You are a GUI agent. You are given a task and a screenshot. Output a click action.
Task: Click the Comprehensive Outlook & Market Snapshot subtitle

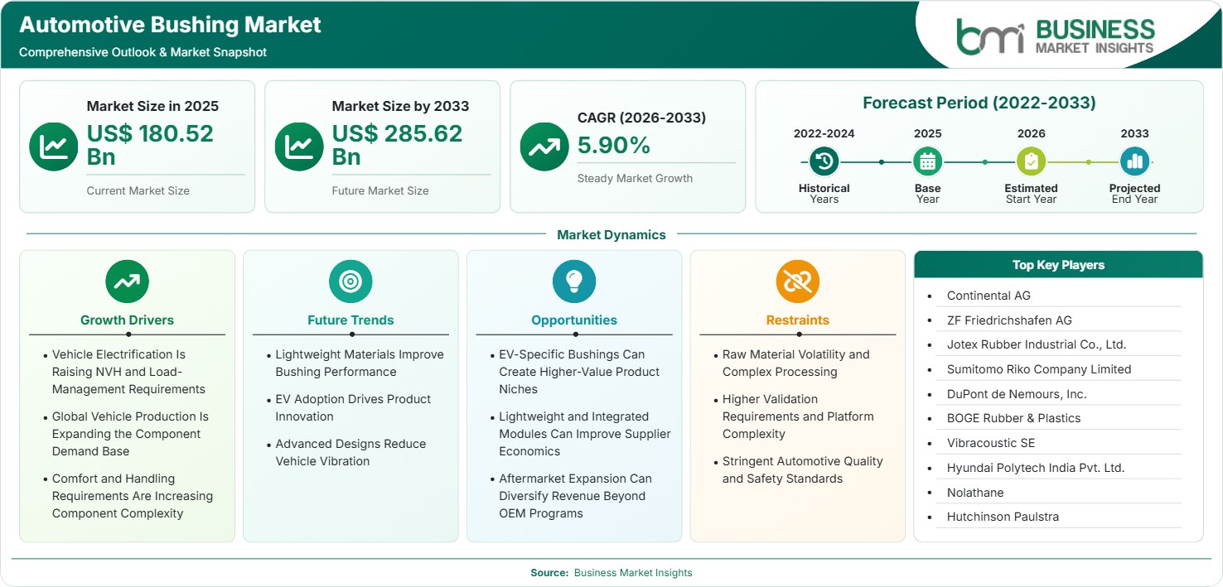coord(143,52)
